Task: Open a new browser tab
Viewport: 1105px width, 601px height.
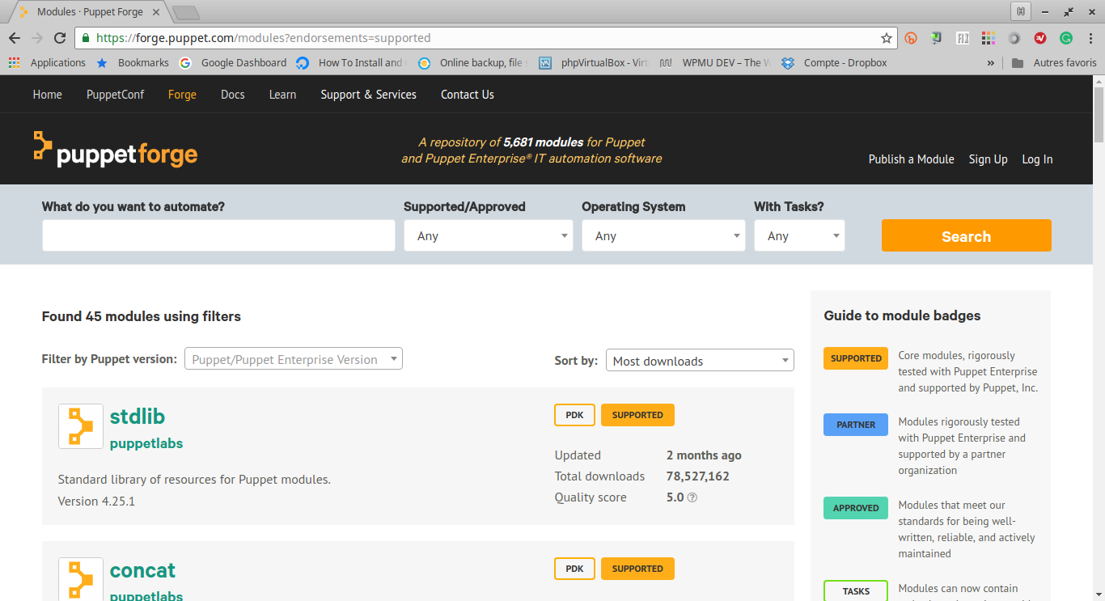Action: coord(186,12)
